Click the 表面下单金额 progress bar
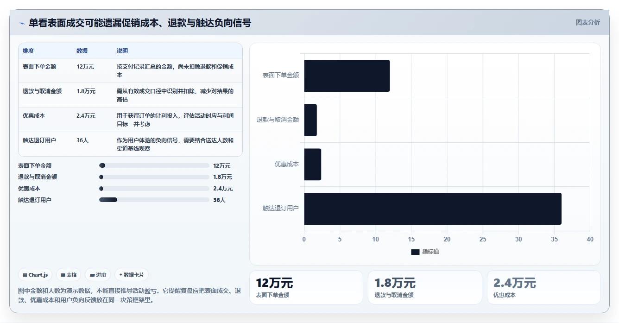The height and width of the screenshot is (323, 619). point(154,165)
